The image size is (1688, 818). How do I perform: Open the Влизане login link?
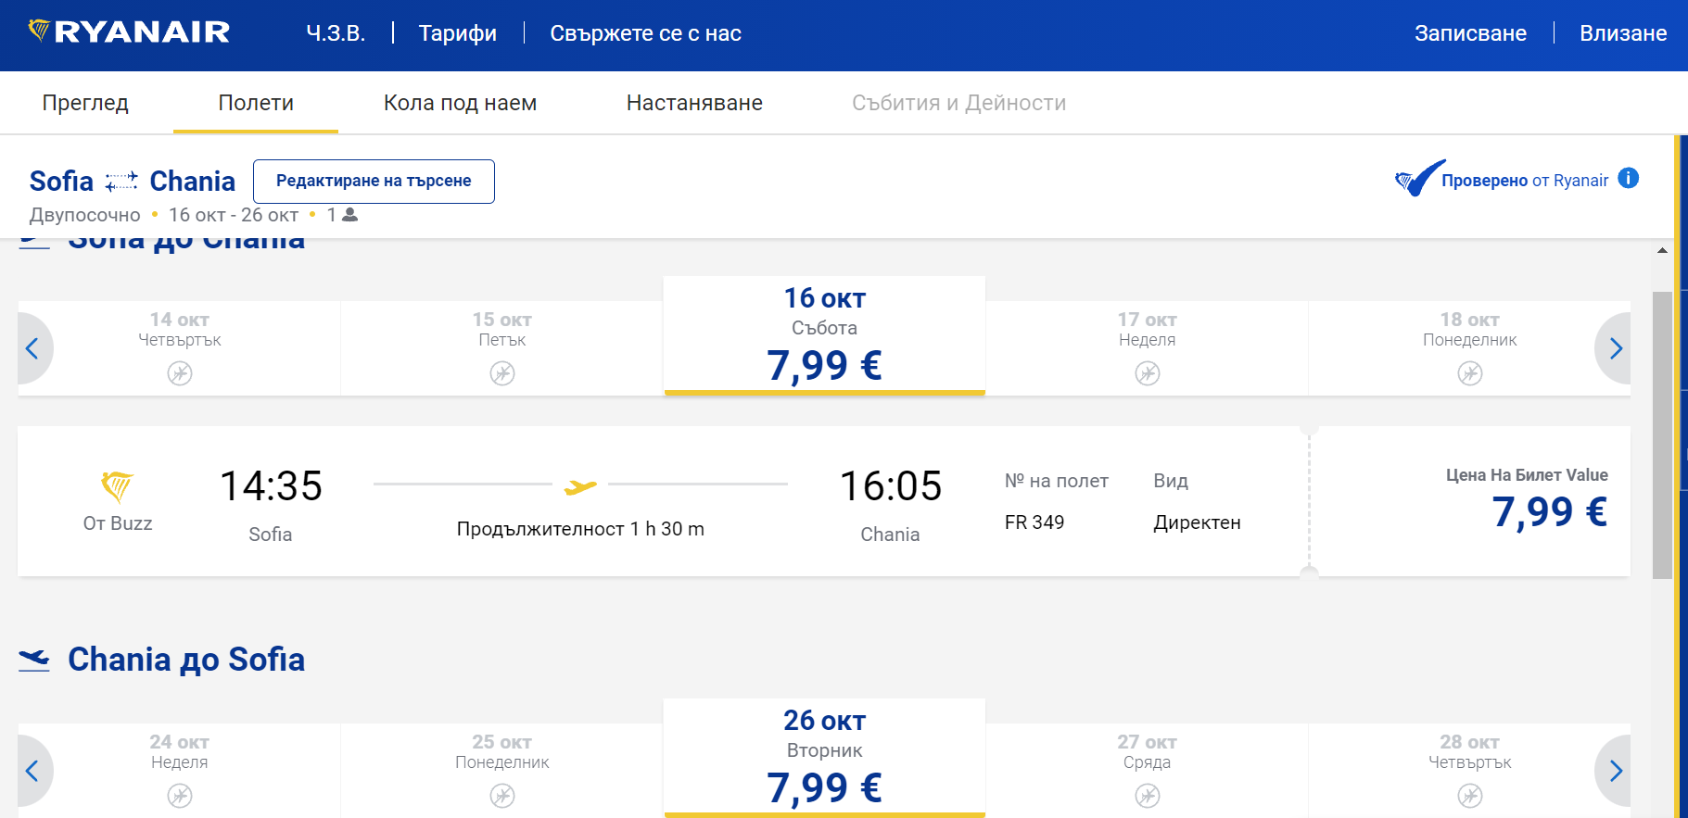pyautogui.click(x=1623, y=33)
